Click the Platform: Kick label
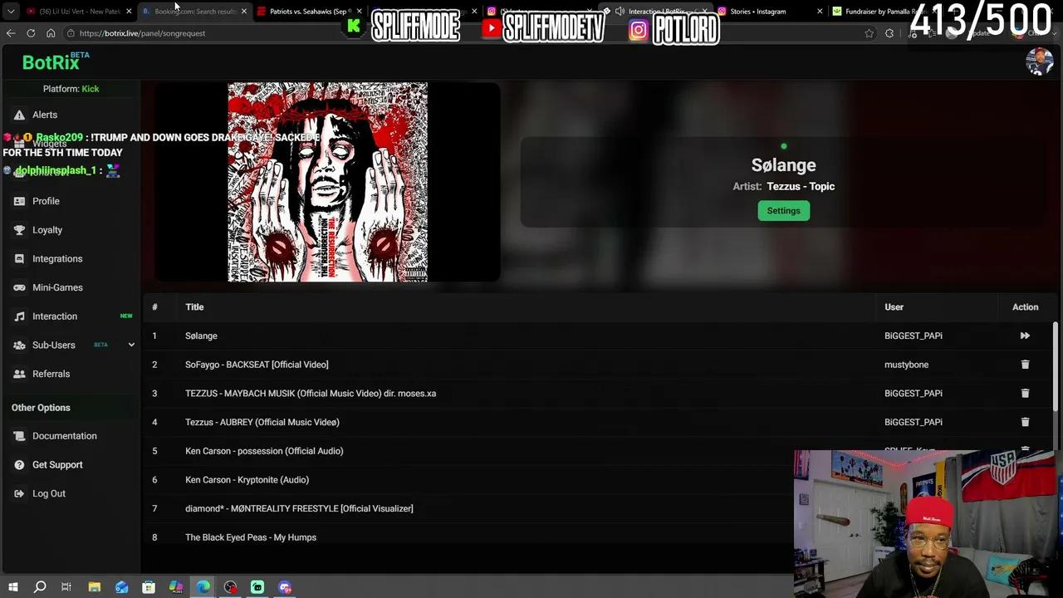 coord(71,89)
